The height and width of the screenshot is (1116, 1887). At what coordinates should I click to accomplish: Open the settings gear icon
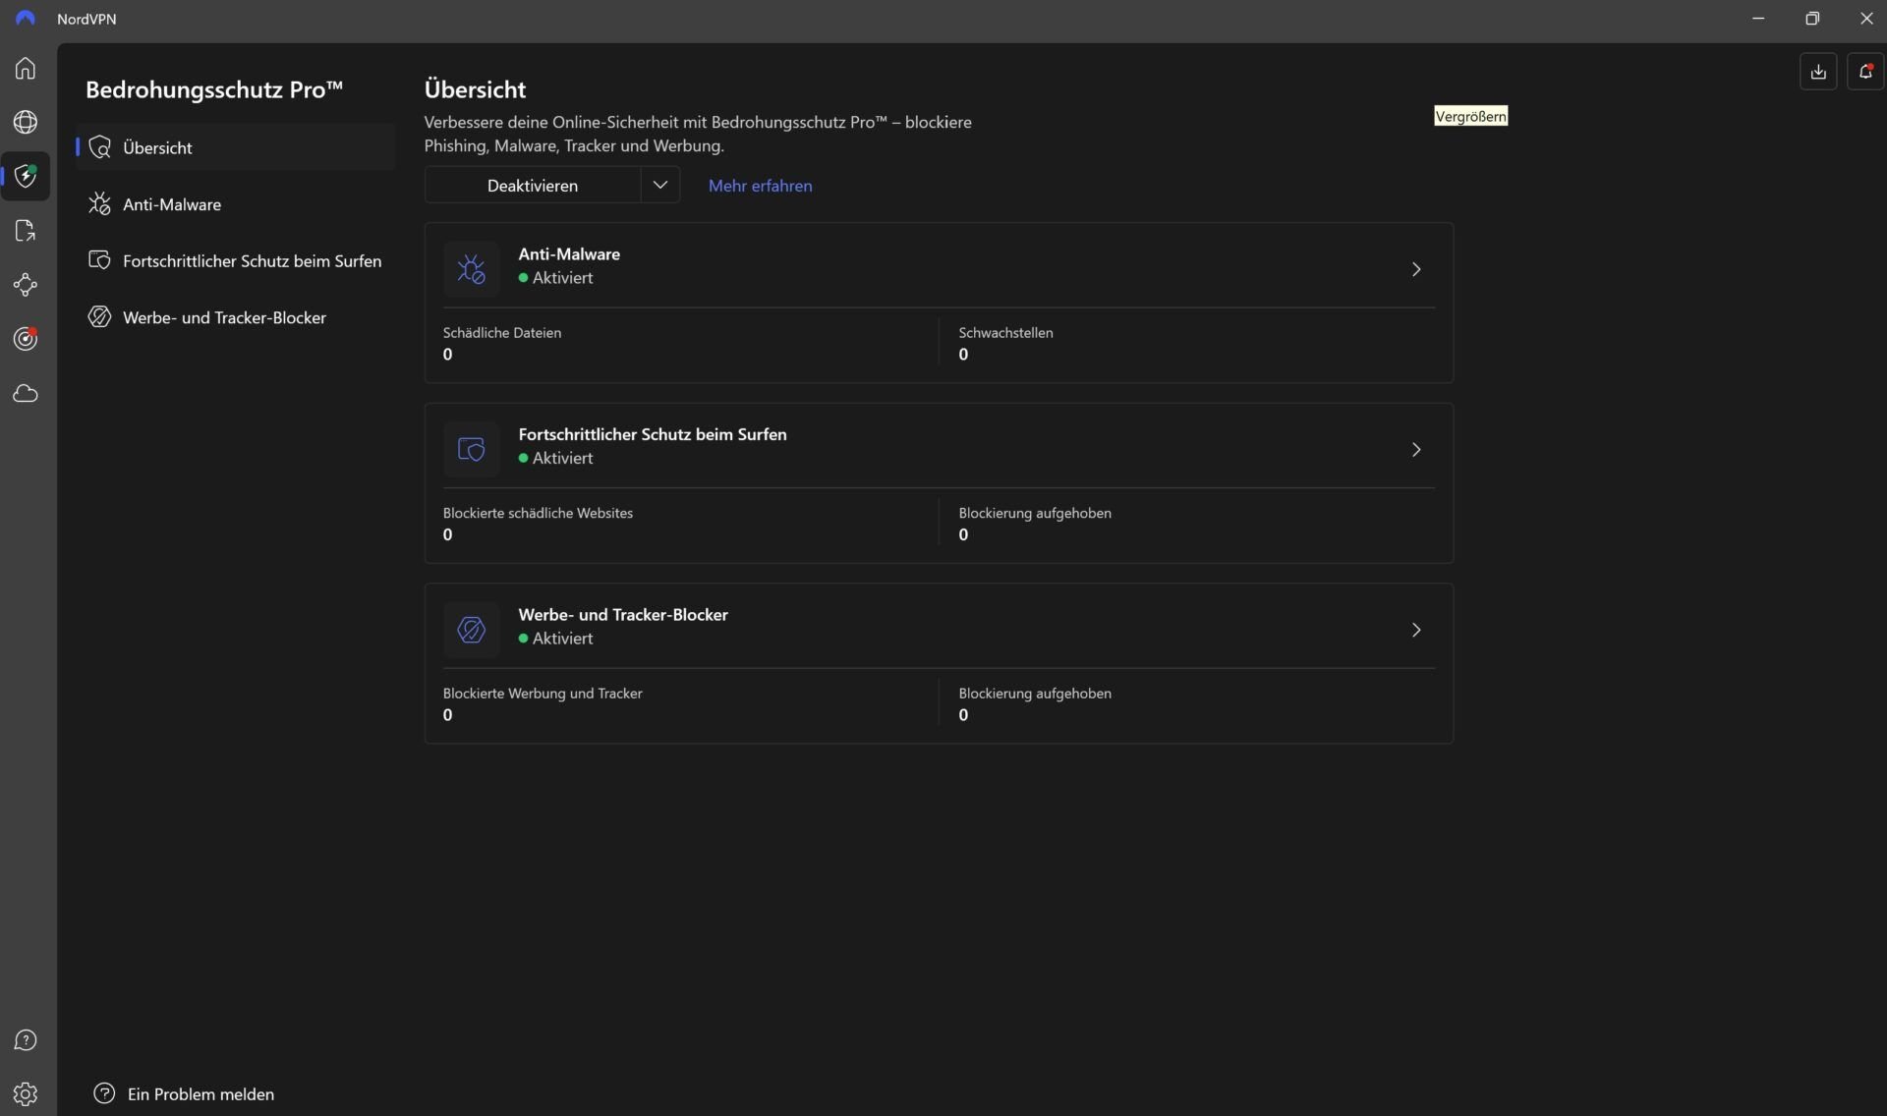pyautogui.click(x=26, y=1093)
